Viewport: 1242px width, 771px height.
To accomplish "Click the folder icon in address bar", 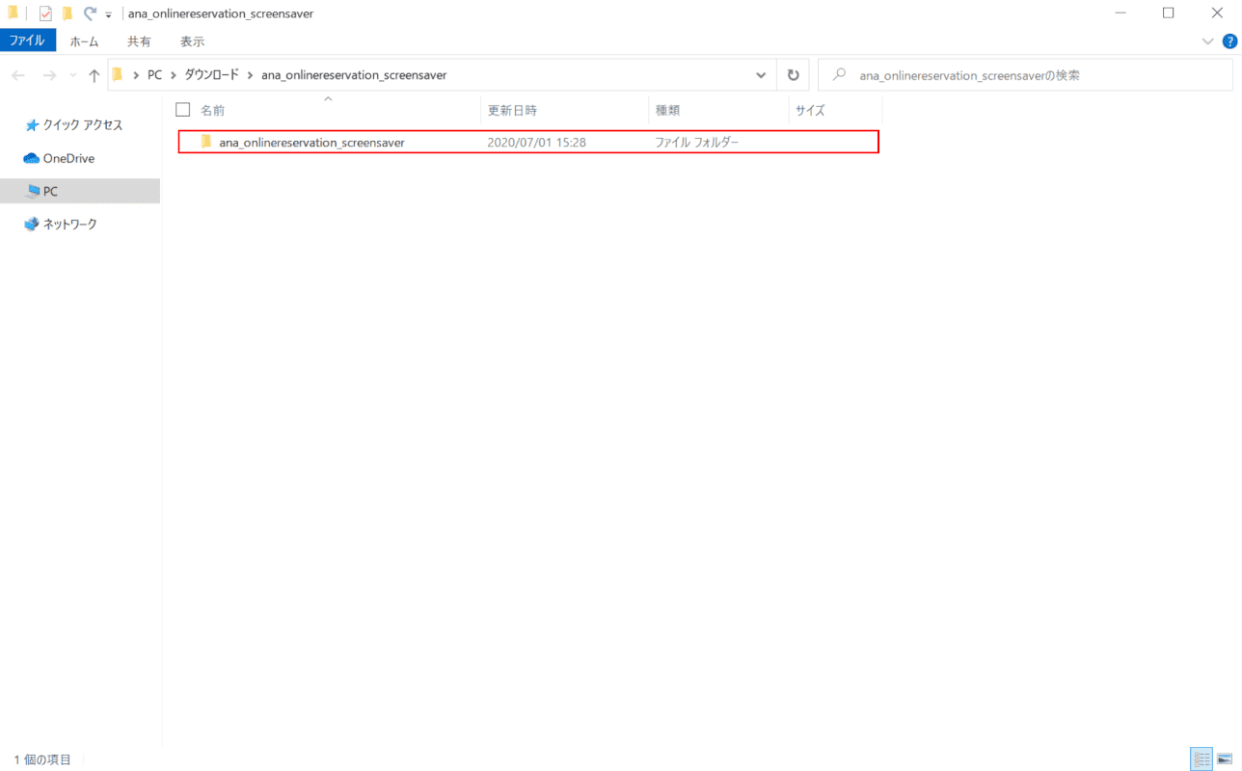I will (118, 74).
